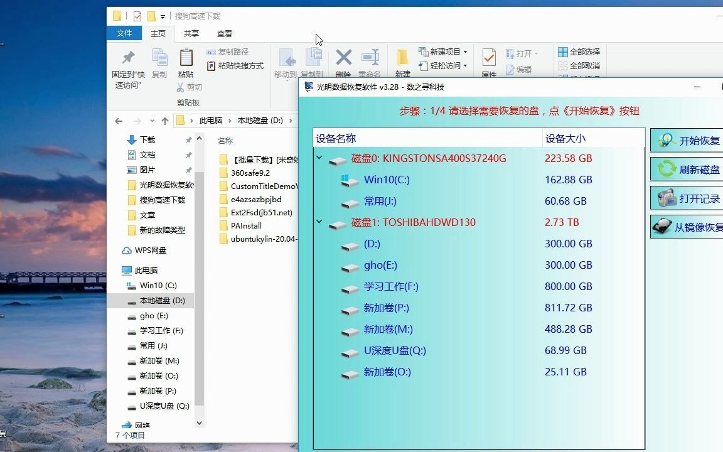Click 复制路径 in the ribbon

click(228, 51)
